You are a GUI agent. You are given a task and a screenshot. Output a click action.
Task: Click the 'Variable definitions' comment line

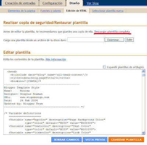pos(22,113)
